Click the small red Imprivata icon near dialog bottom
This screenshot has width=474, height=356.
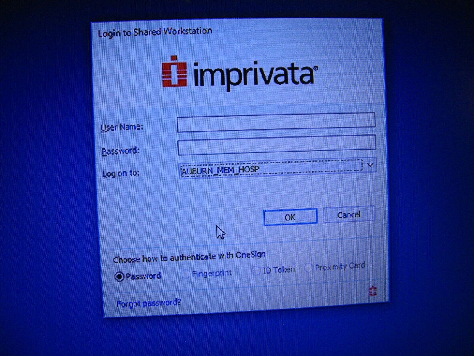(373, 291)
